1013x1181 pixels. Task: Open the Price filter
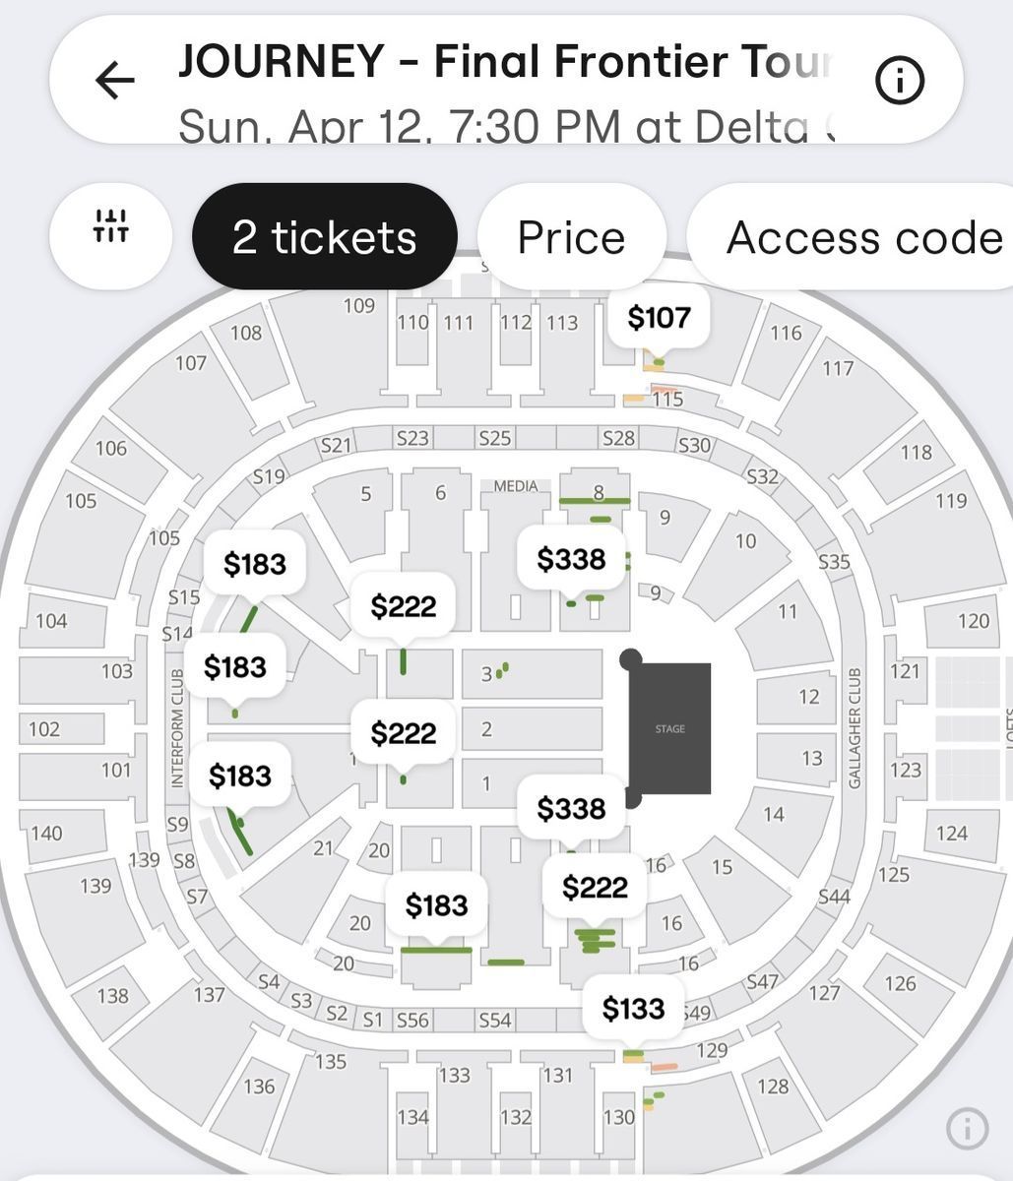(x=571, y=237)
